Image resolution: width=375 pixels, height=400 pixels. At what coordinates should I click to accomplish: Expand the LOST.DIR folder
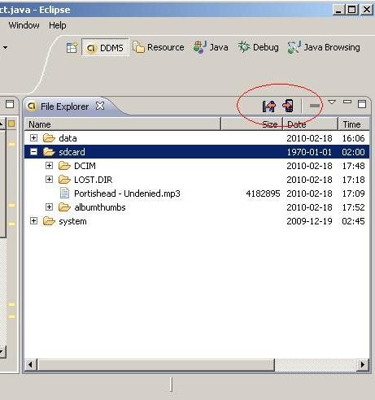[x=49, y=180]
